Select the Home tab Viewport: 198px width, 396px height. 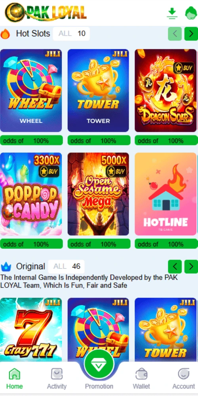tap(14, 378)
